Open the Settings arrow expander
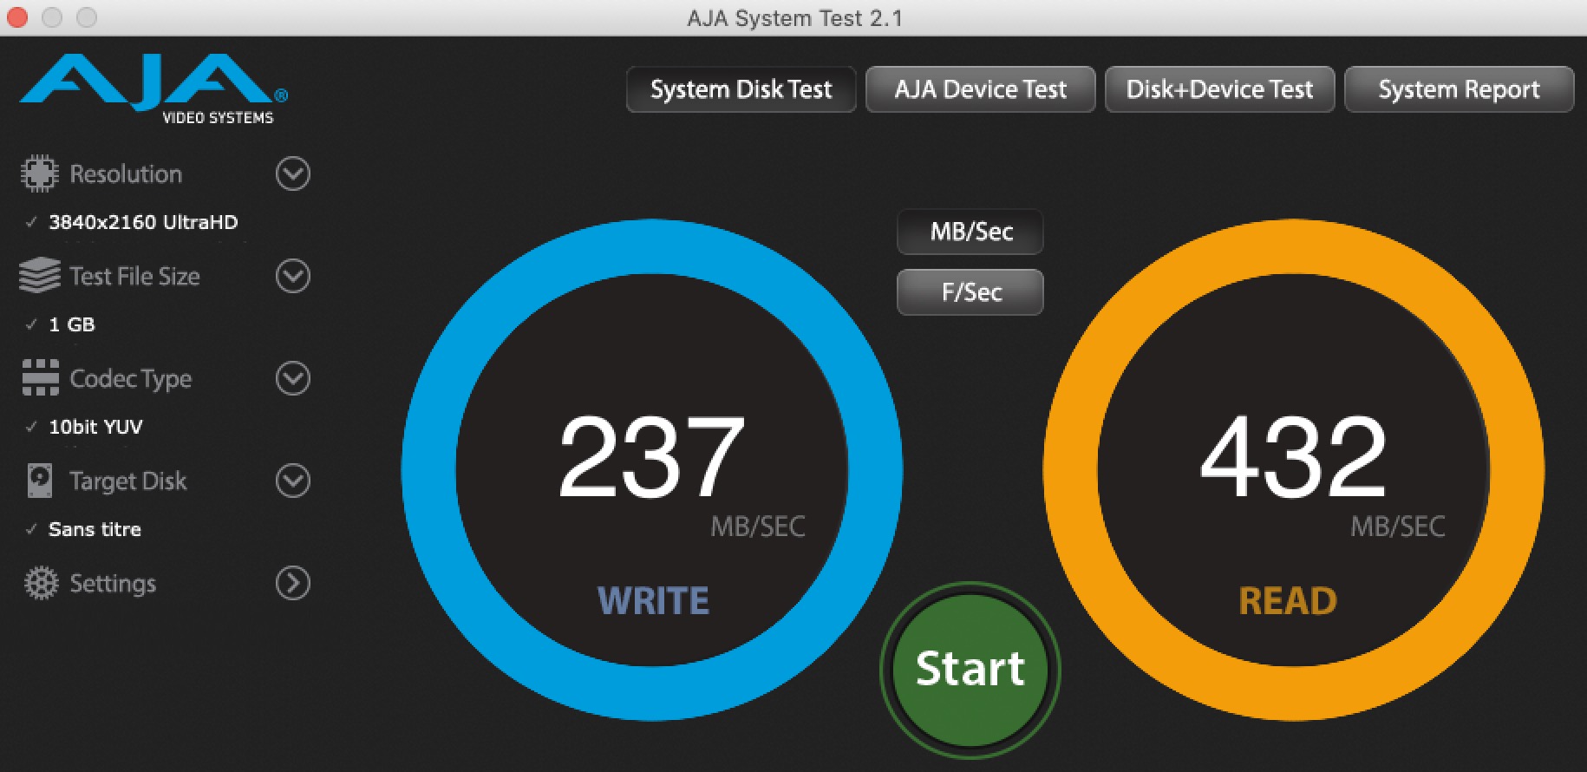 293,583
